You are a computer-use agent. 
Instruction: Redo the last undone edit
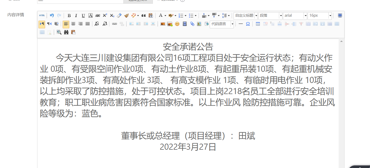pos(59,16)
